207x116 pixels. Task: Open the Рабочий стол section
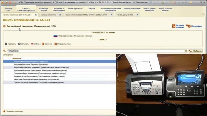(8, 9)
